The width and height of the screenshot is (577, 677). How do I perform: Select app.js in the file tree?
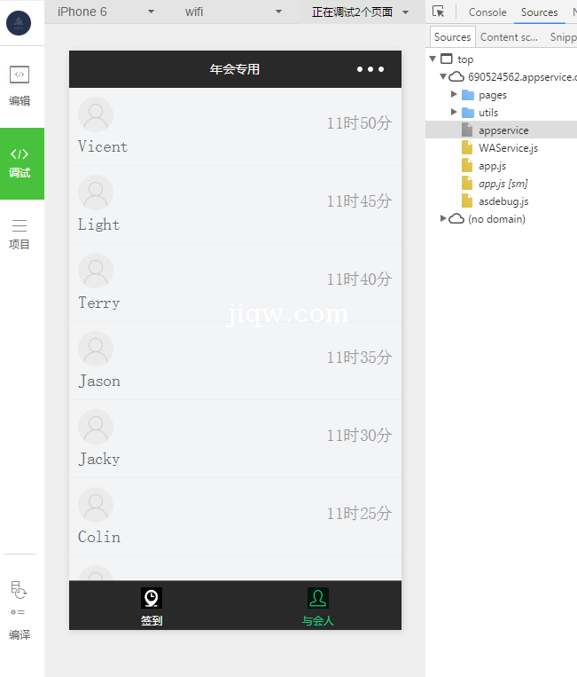click(492, 166)
